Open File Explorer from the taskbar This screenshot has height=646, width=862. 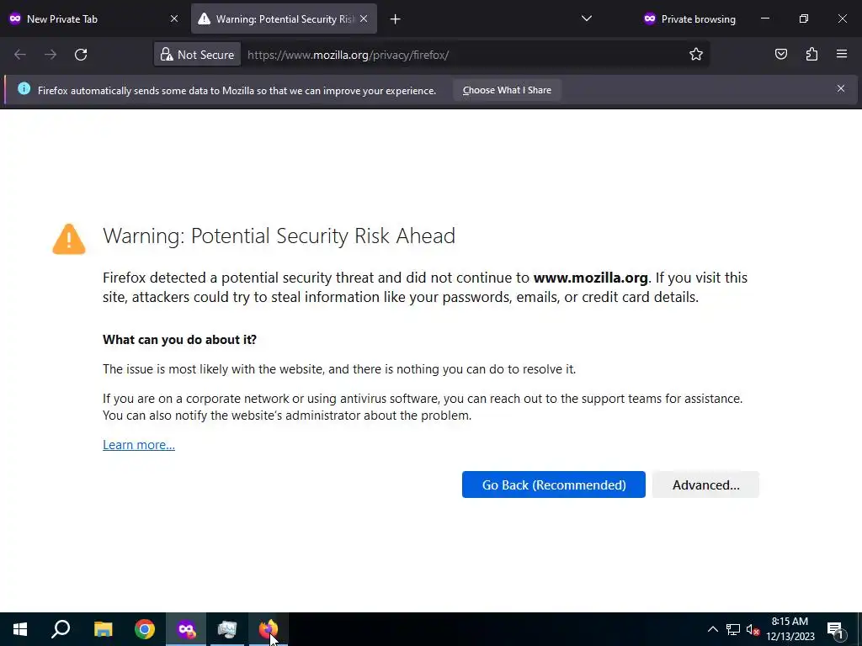103,629
